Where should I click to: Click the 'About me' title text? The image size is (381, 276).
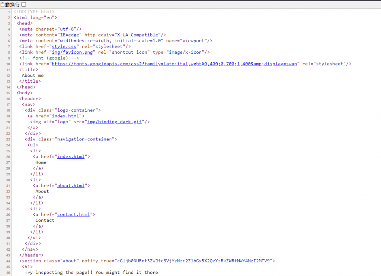click(33, 75)
